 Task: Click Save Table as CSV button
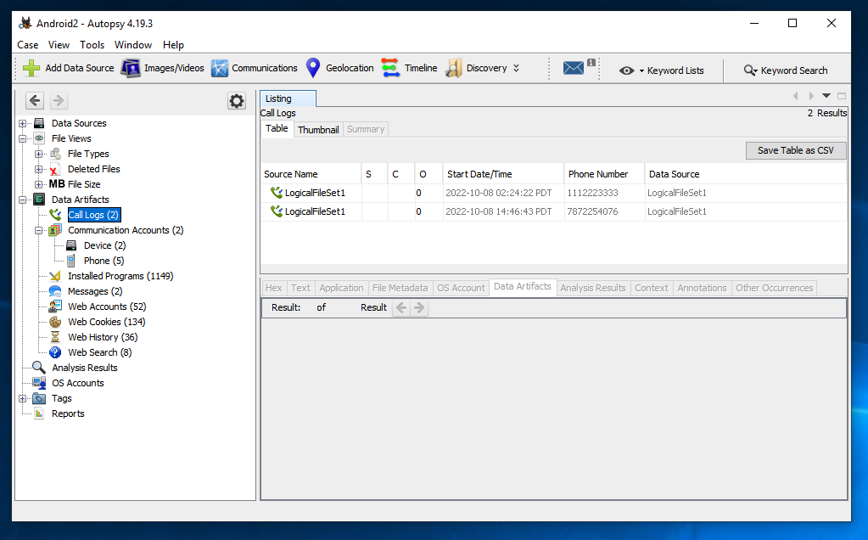point(795,150)
